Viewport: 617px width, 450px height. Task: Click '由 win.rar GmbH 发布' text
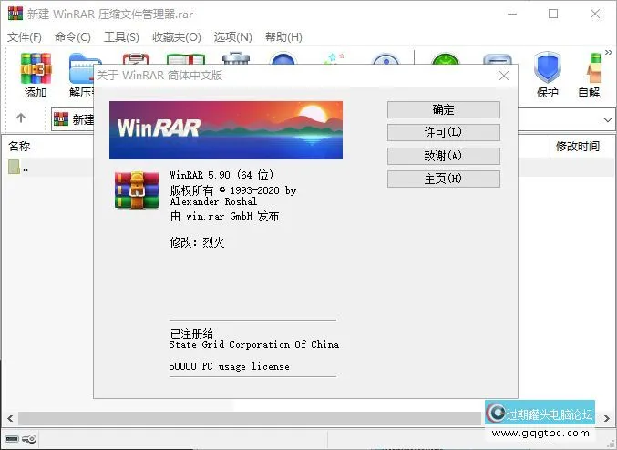[225, 216]
